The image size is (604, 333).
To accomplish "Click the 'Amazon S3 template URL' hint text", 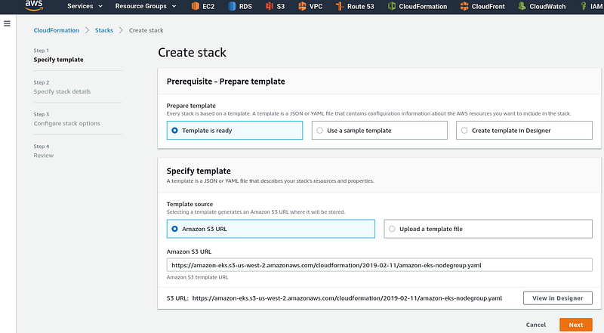I will (x=198, y=277).
